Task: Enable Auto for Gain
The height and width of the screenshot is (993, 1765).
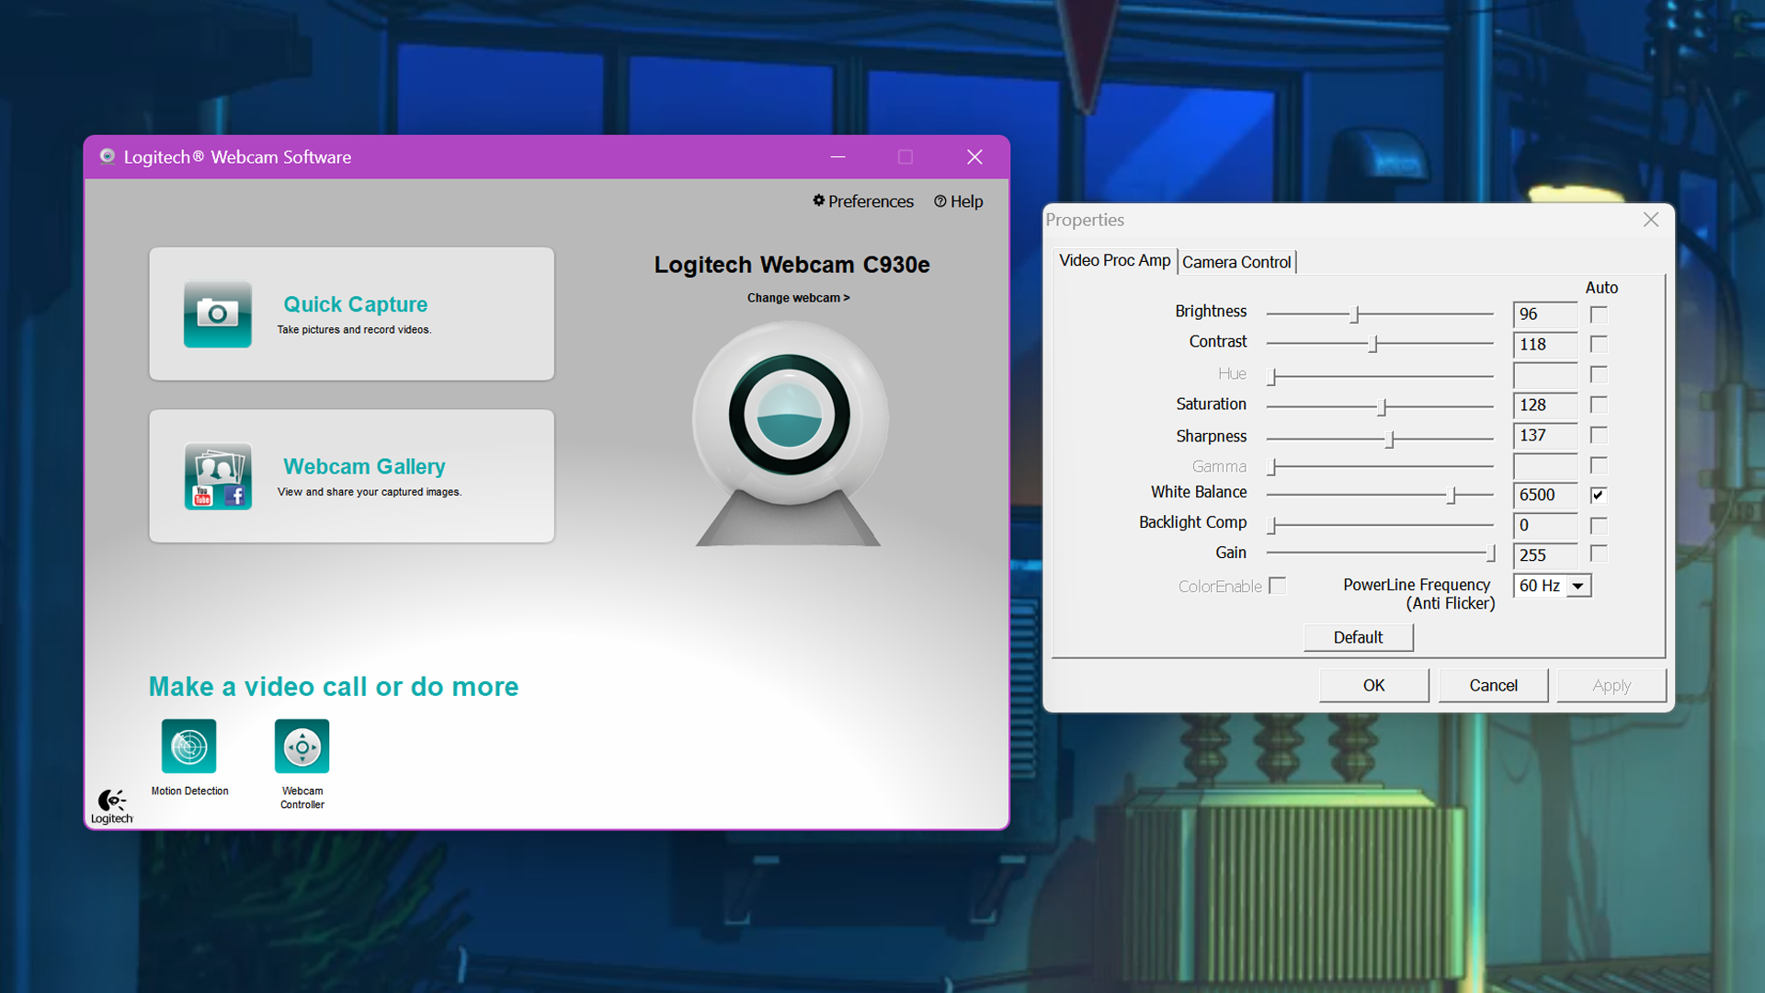Action: click(1599, 554)
